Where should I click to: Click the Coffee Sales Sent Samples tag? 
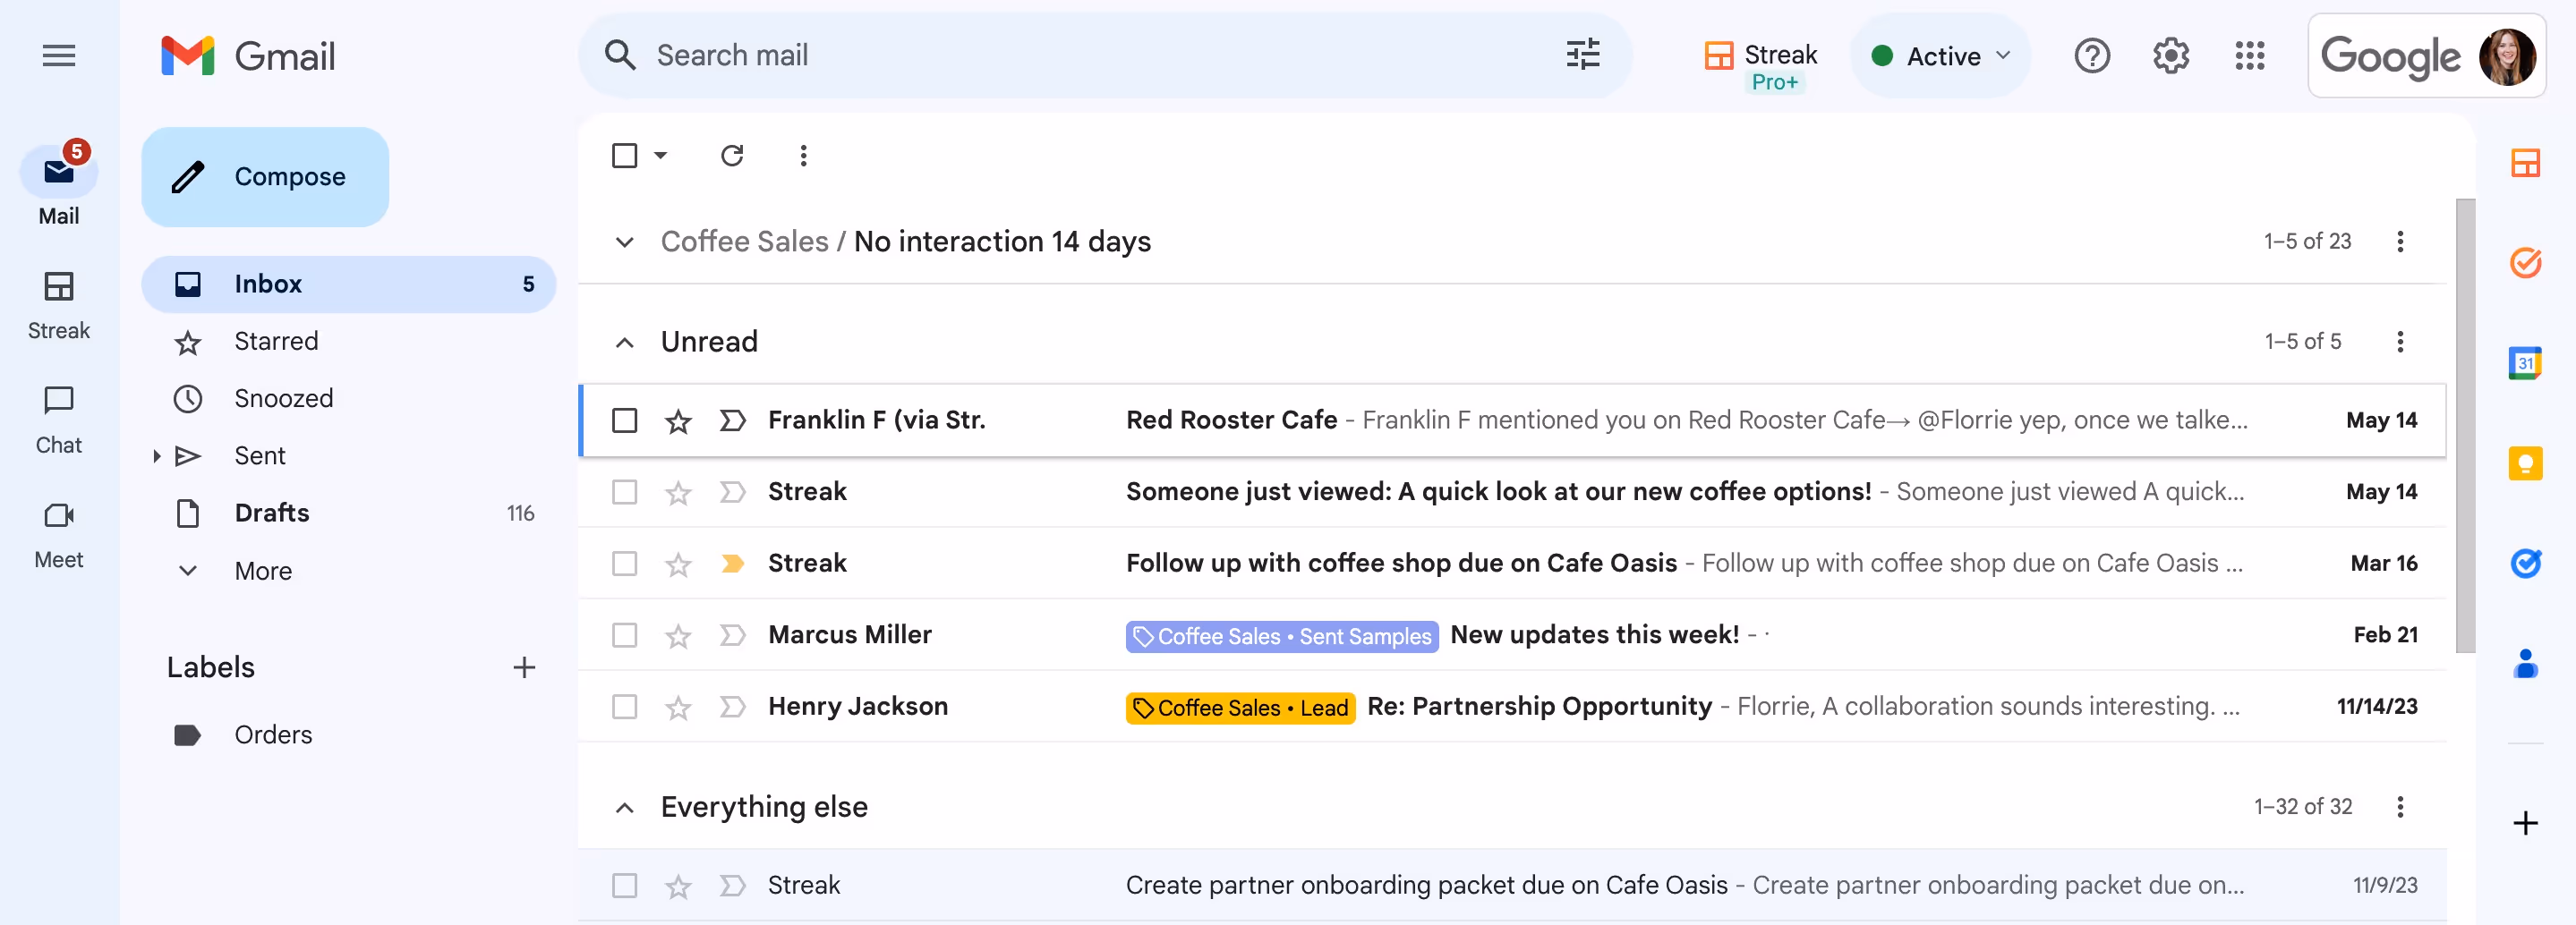[x=1281, y=636]
